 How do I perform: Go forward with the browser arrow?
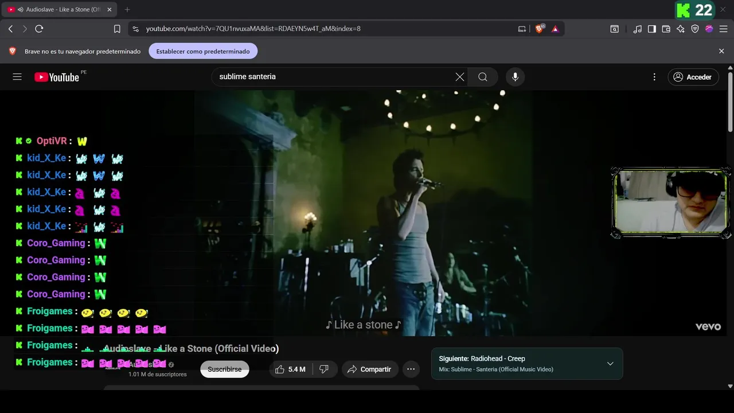[25, 29]
